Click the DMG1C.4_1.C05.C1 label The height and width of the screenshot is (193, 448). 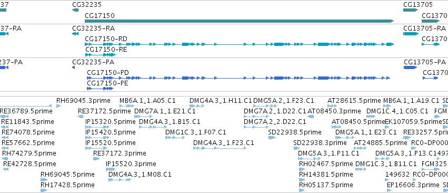397,111
